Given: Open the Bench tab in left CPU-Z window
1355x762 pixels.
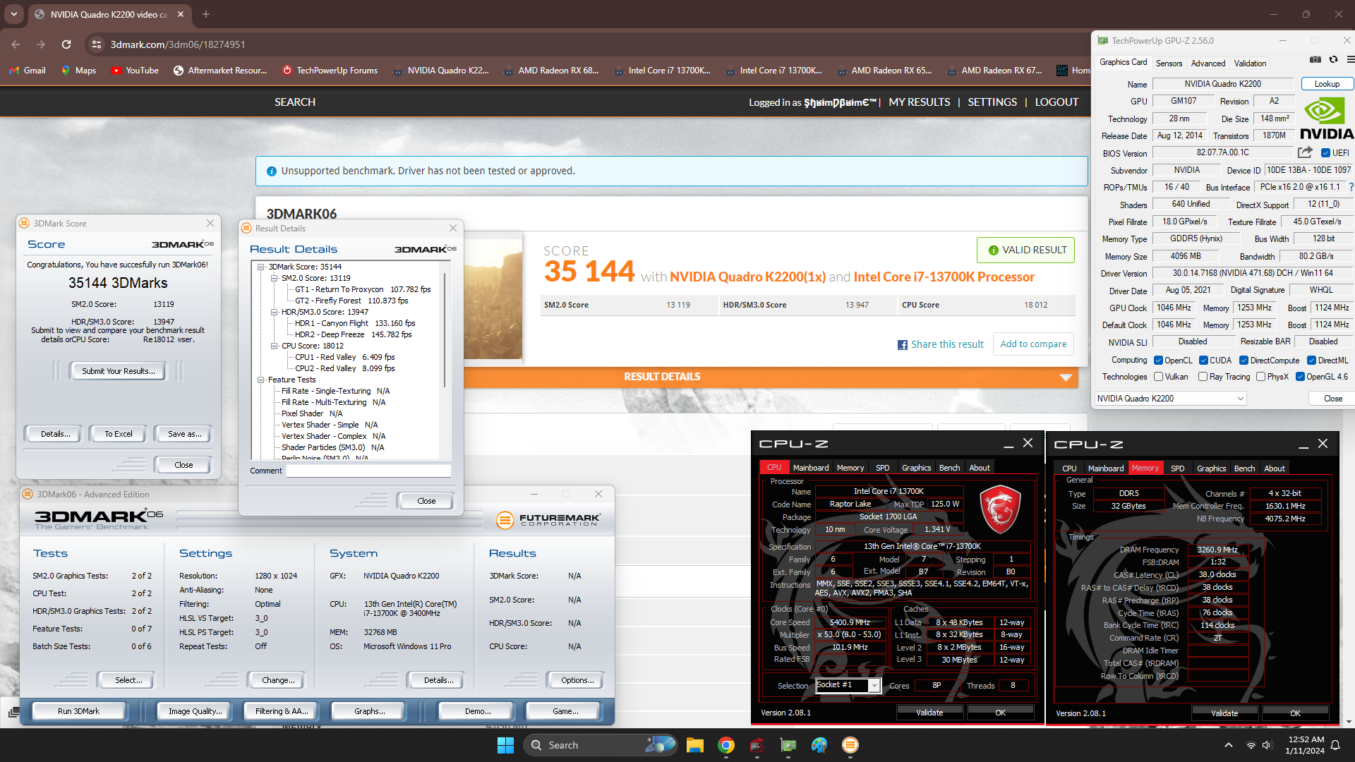Looking at the screenshot, I should 949,468.
